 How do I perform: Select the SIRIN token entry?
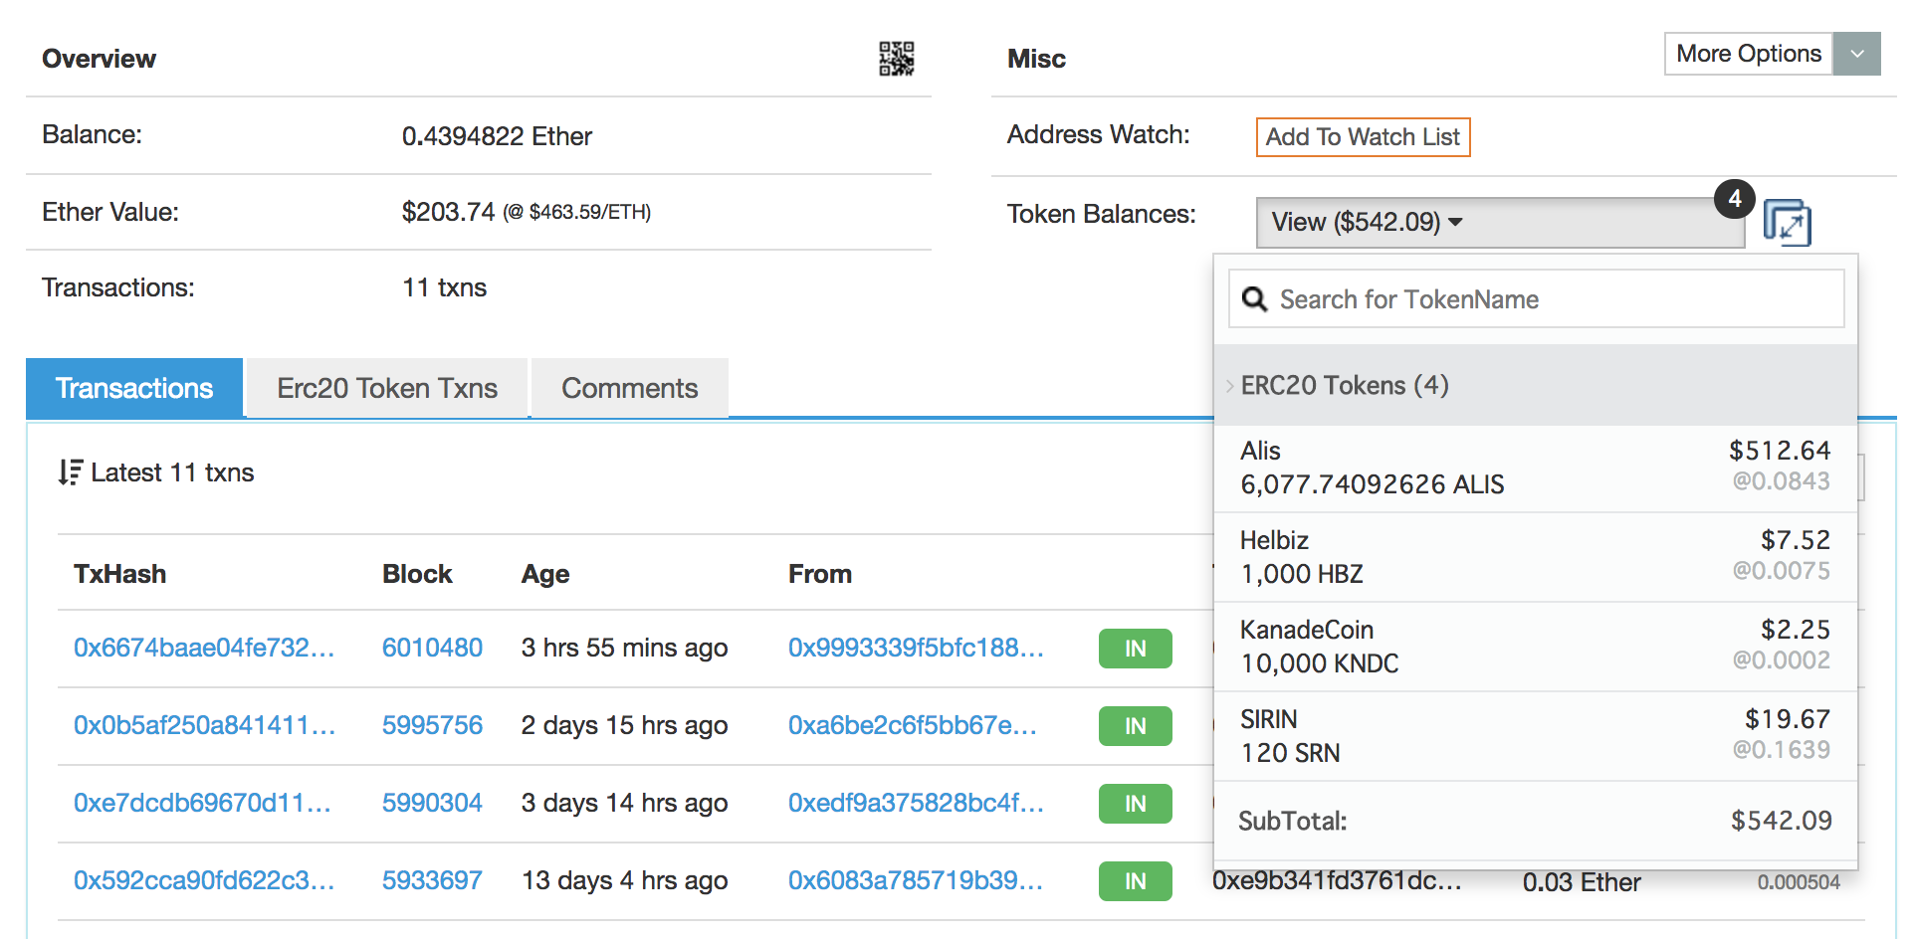click(x=1535, y=736)
